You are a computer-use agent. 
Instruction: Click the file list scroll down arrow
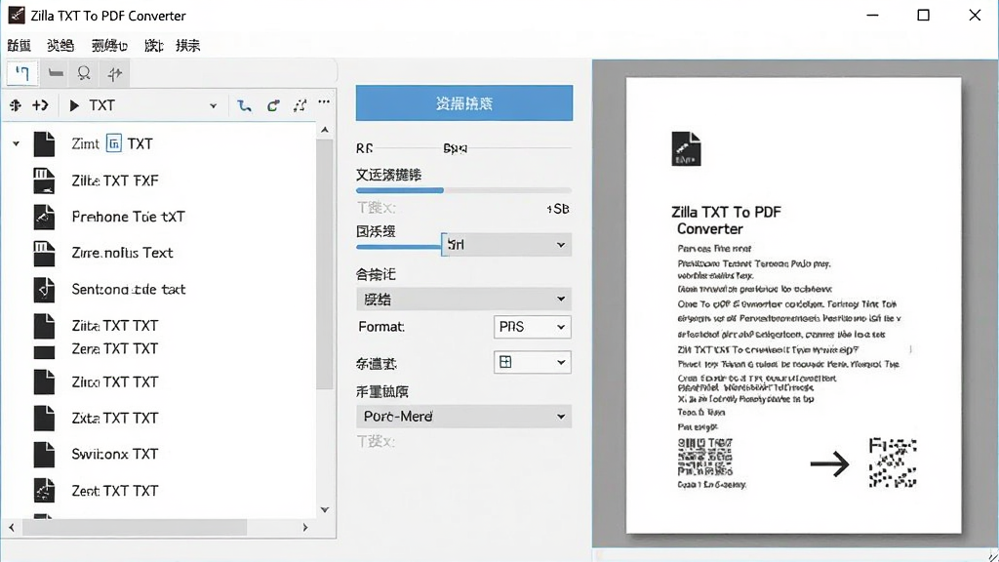[x=325, y=509]
